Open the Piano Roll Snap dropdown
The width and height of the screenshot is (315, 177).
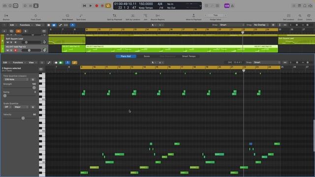pyautogui.click(x=267, y=62)
